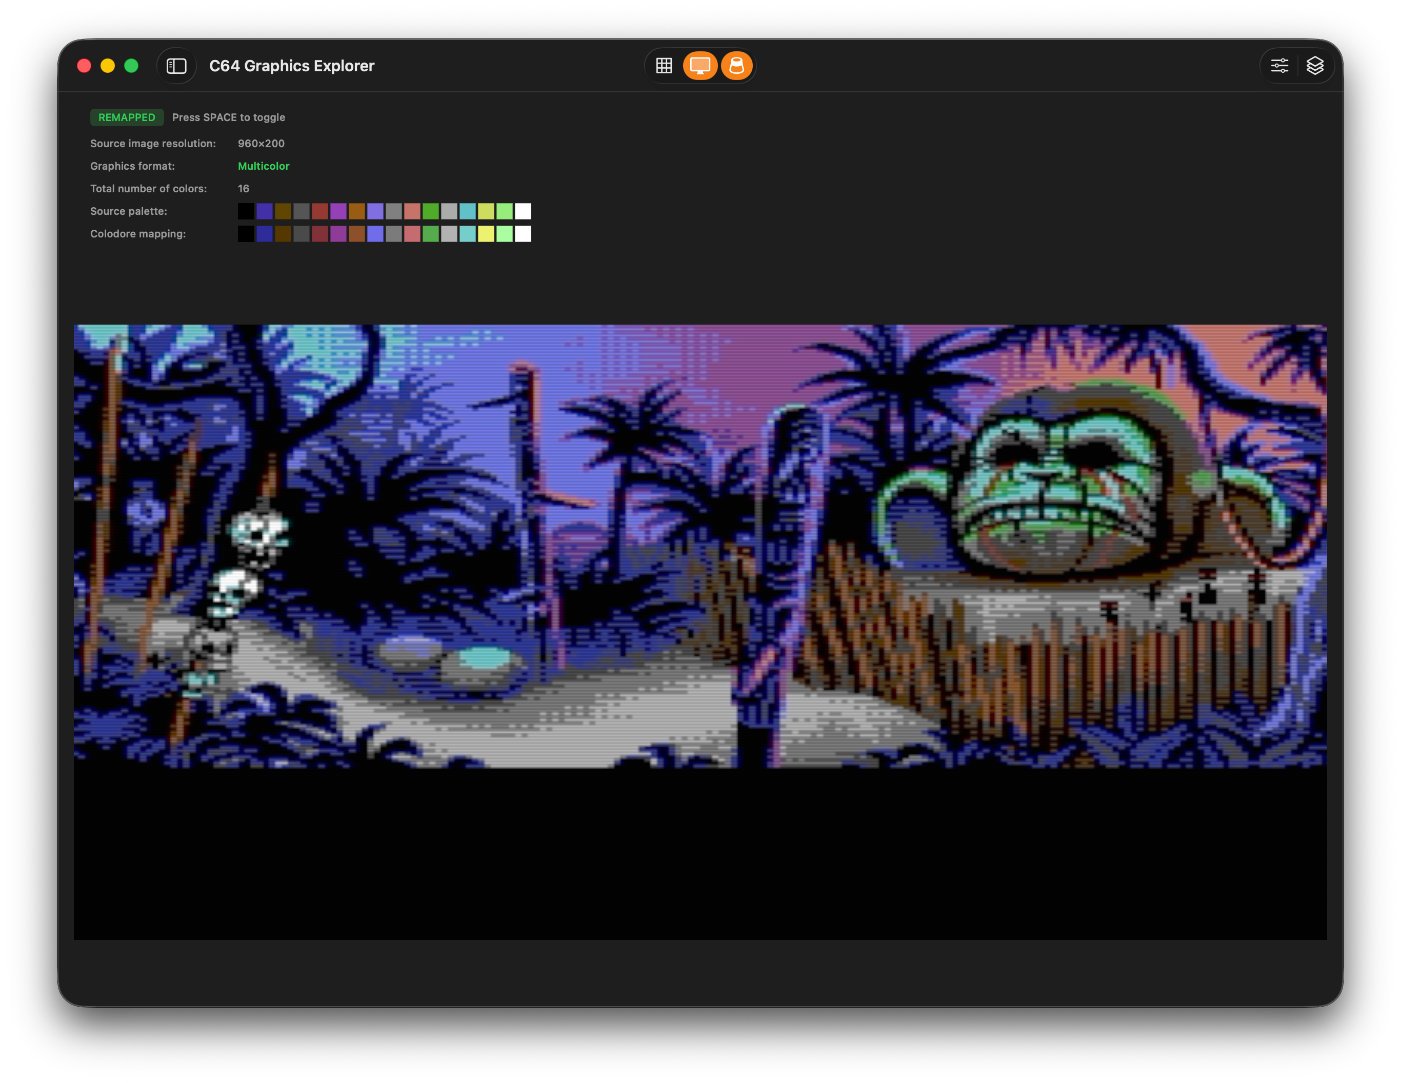Select the cyan swatch in Source palette
Image resolution: width=1401 pixels, height=1083 pixels.
pyautogui.click(x=468, y=211)
